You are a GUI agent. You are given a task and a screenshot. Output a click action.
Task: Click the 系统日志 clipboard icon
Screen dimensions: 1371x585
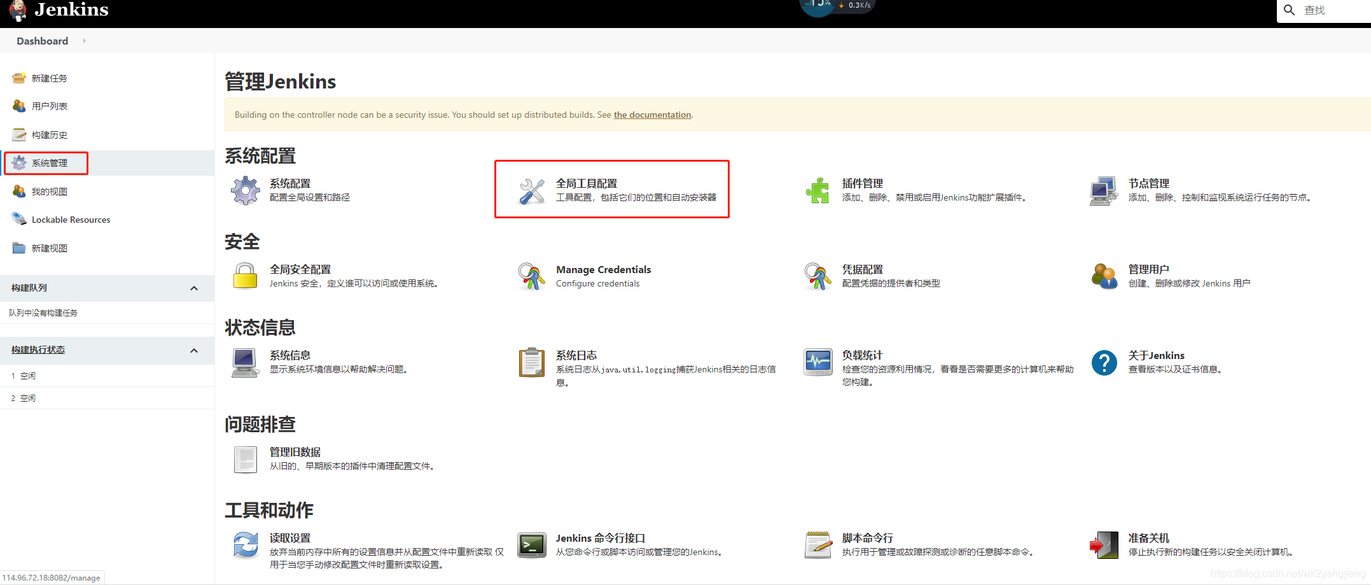pyautogui.click(x=531, y=362)
